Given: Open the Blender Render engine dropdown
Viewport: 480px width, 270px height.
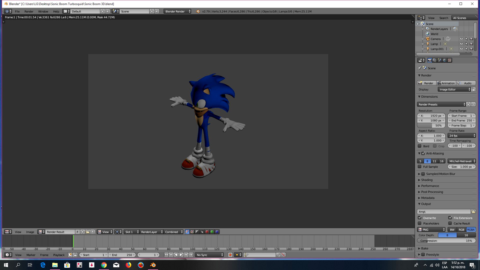Looking at the screenshot, I should 177,11.
